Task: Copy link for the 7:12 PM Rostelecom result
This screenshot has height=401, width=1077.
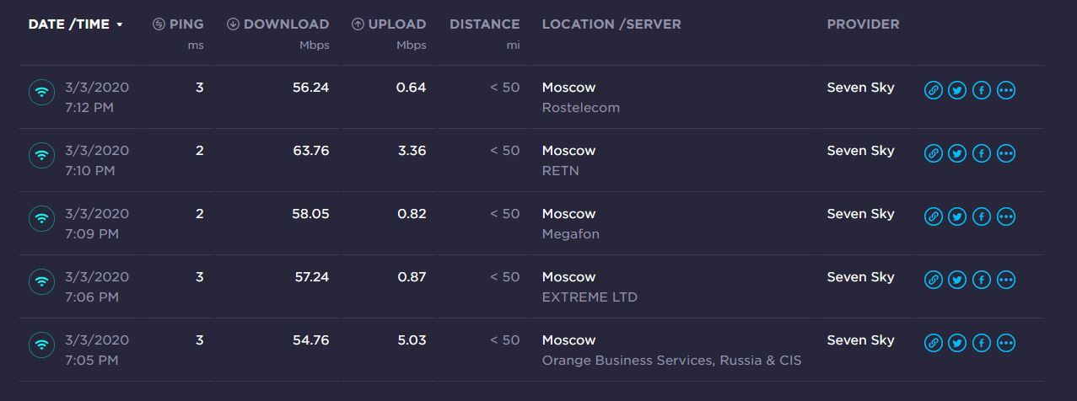Action: tap(933, 90)
